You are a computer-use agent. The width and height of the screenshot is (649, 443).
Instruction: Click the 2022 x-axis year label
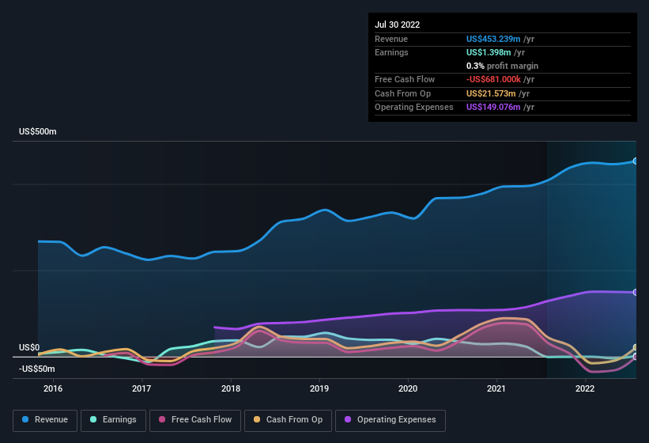tap(585, 388)
